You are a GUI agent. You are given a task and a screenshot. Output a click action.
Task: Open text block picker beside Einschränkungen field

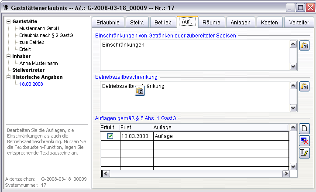(x=304, y=45)
